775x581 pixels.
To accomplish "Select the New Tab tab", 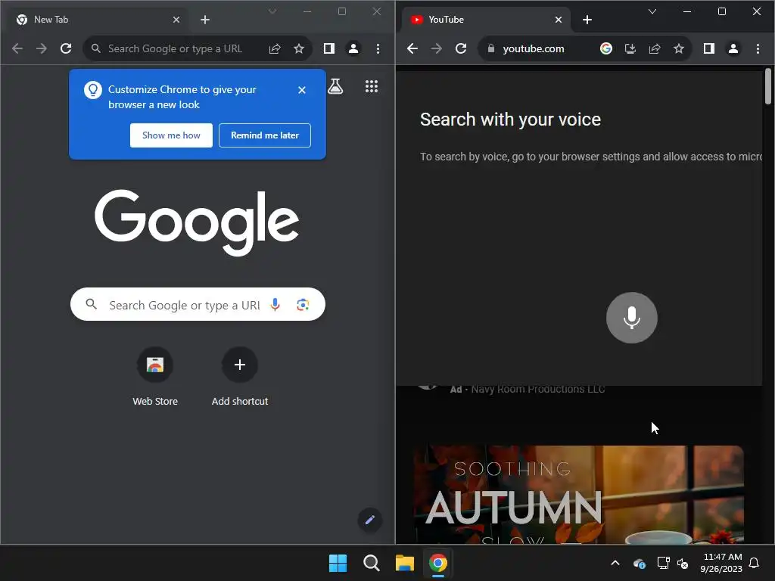I will (99, 20).
